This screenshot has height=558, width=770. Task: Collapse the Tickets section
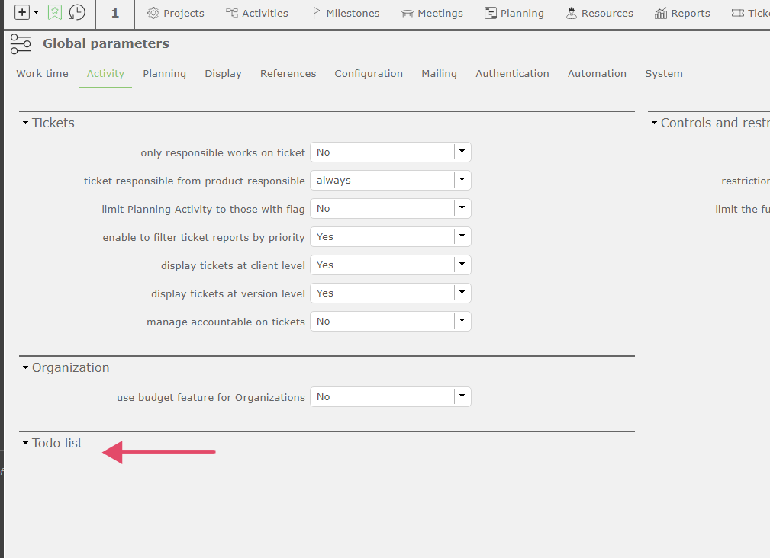pos(26,123)
